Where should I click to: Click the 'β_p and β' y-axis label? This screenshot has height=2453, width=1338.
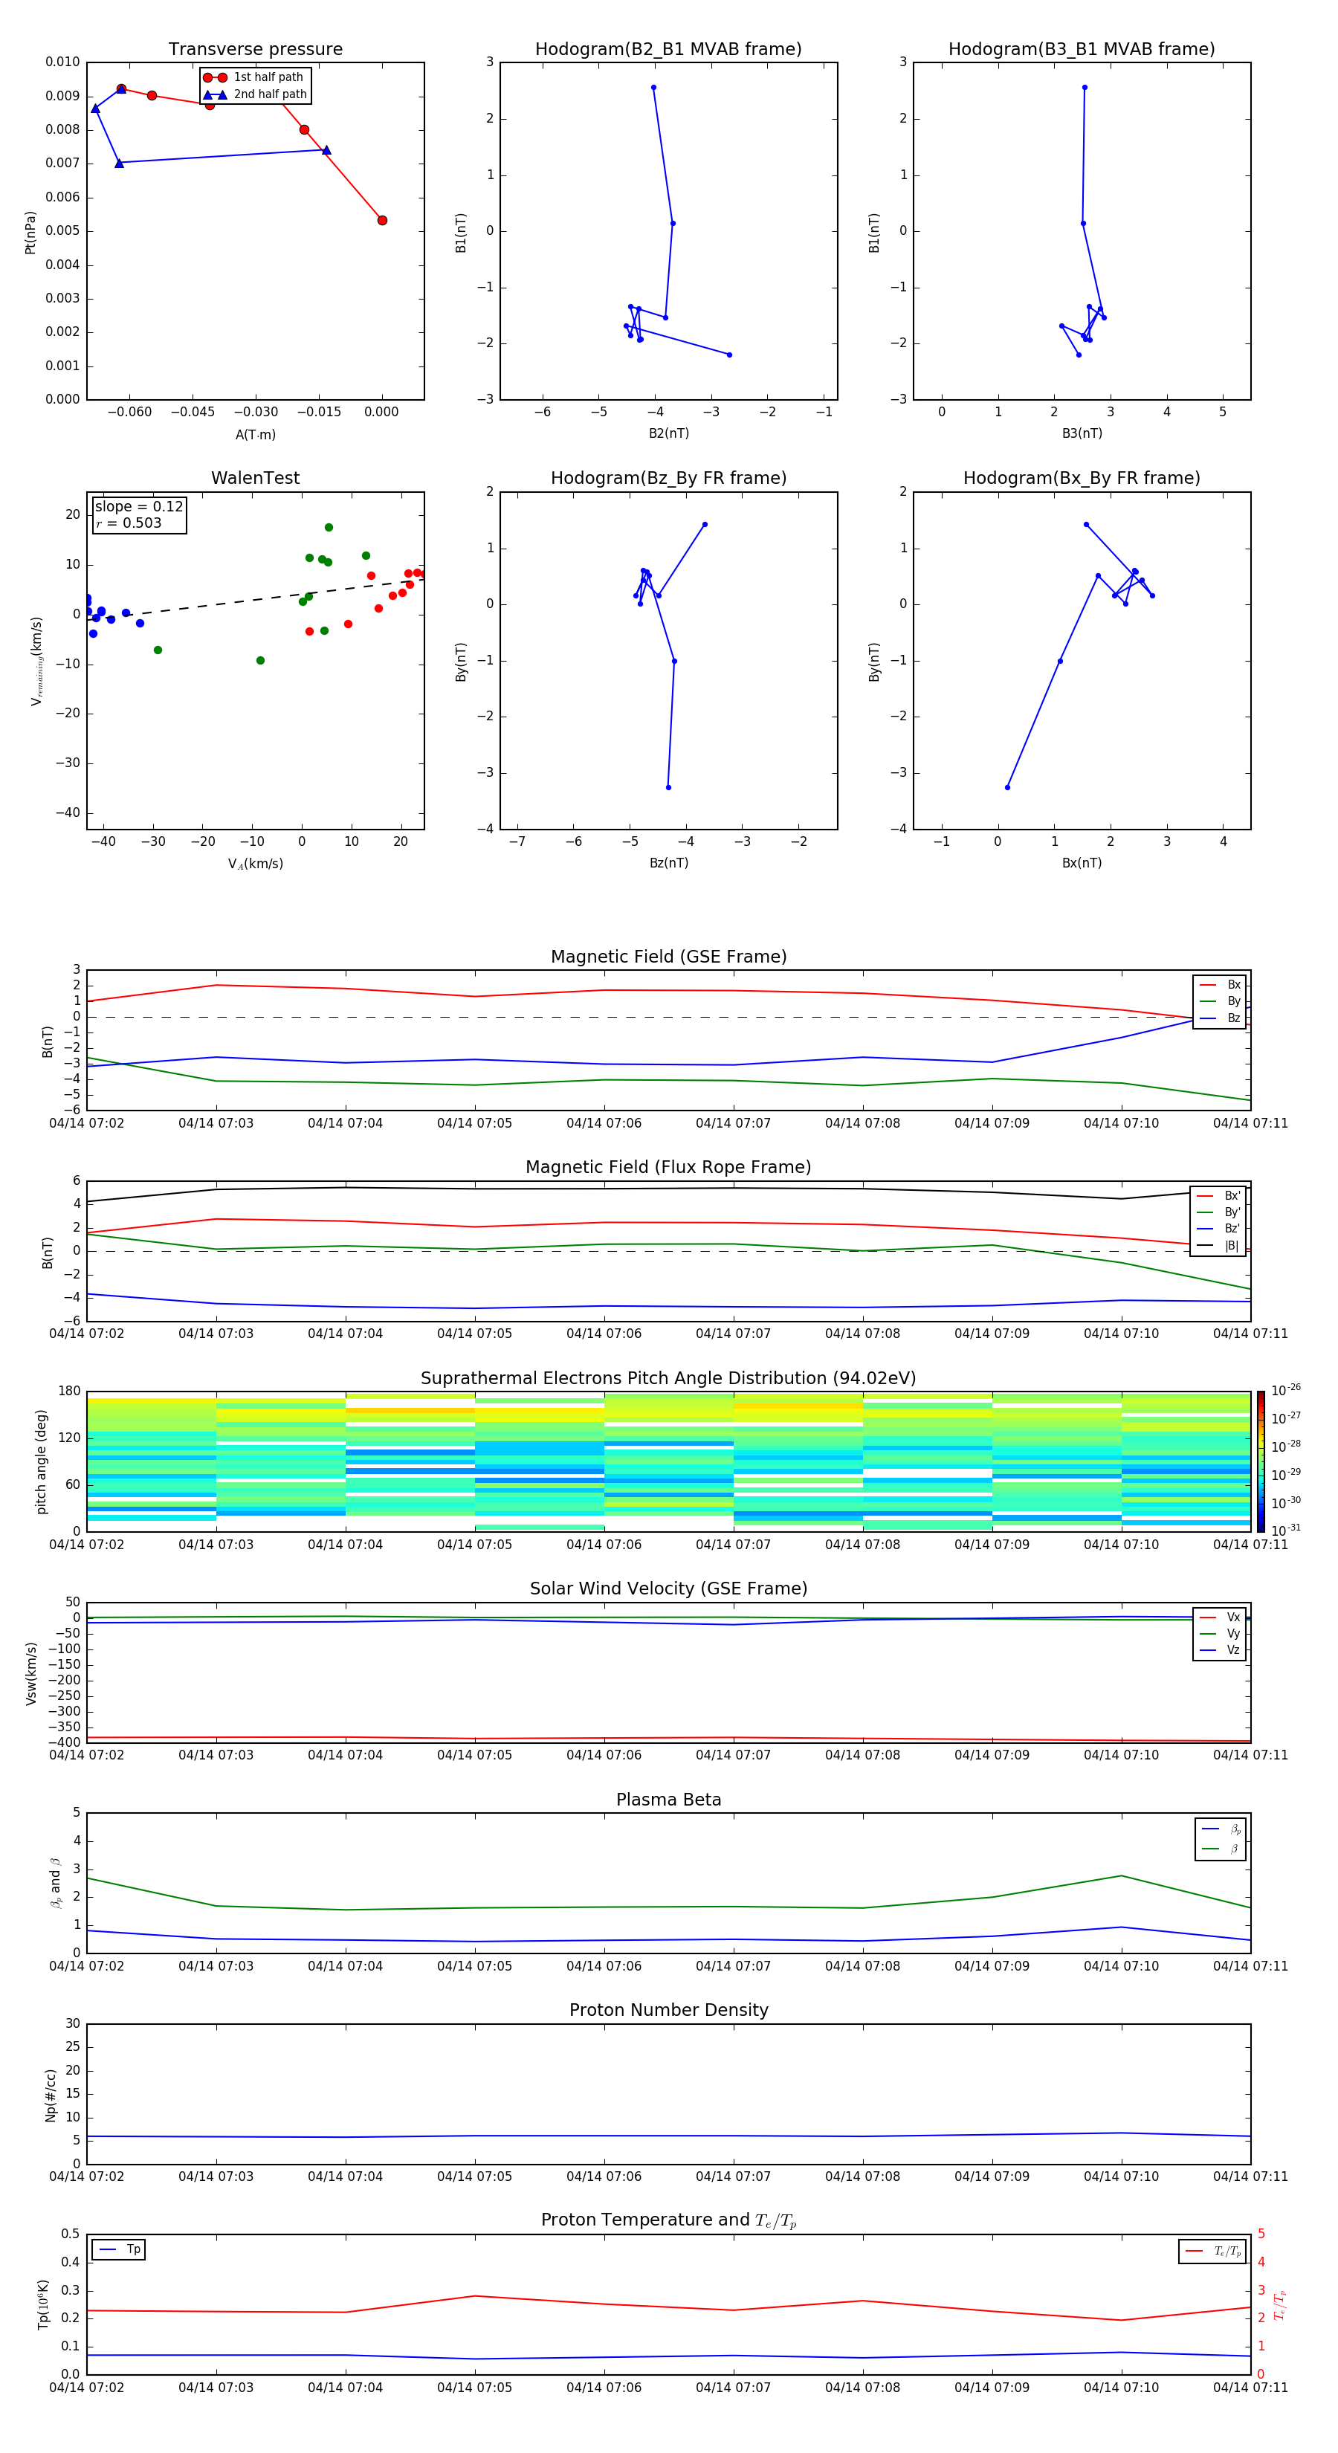click(x=55, y=1883)
